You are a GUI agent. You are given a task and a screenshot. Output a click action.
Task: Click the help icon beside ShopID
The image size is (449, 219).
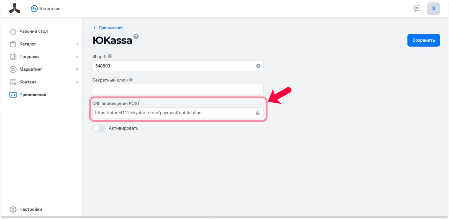point(110,56)
